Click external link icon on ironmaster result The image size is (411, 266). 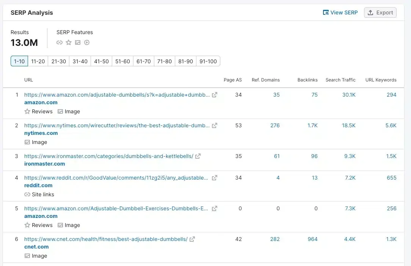click(198, 156)
